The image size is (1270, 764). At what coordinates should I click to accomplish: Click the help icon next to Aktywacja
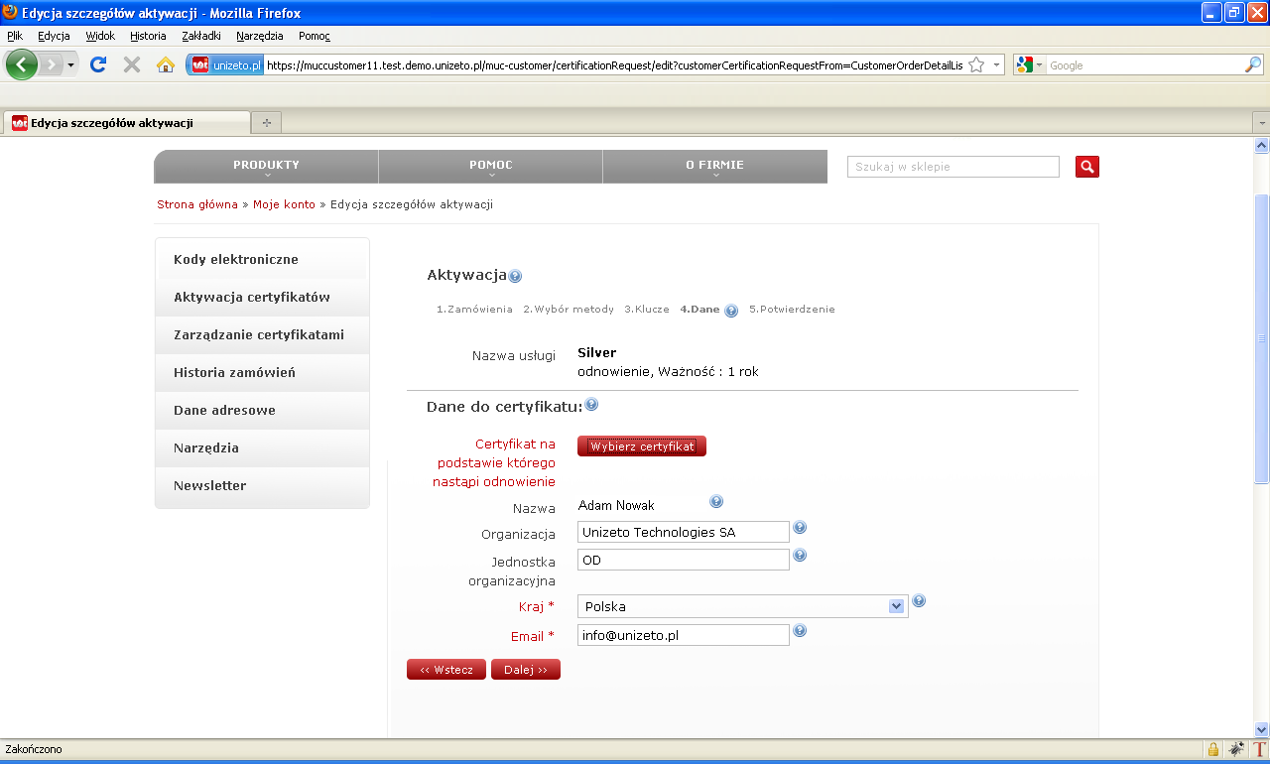pyautogui.click(x=515, y=277)
